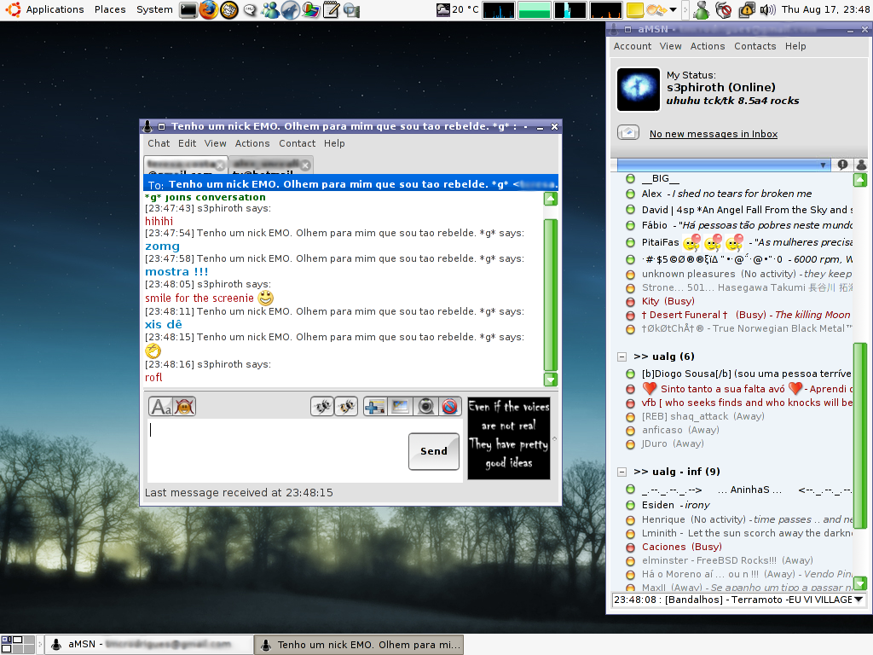Open the Actions menu in chat window
Viewport: 873px width, 655px height.
click(252, 143)
